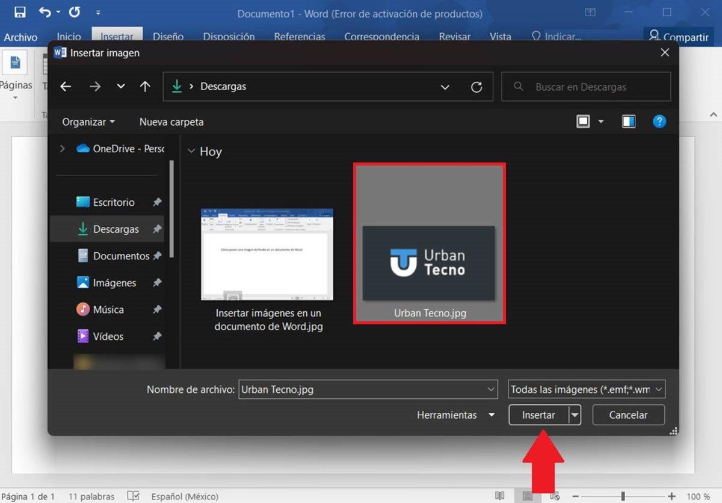This screenshot has height=503, width=722.
Task: Open the help question mark icon
Action: [659, 122]
